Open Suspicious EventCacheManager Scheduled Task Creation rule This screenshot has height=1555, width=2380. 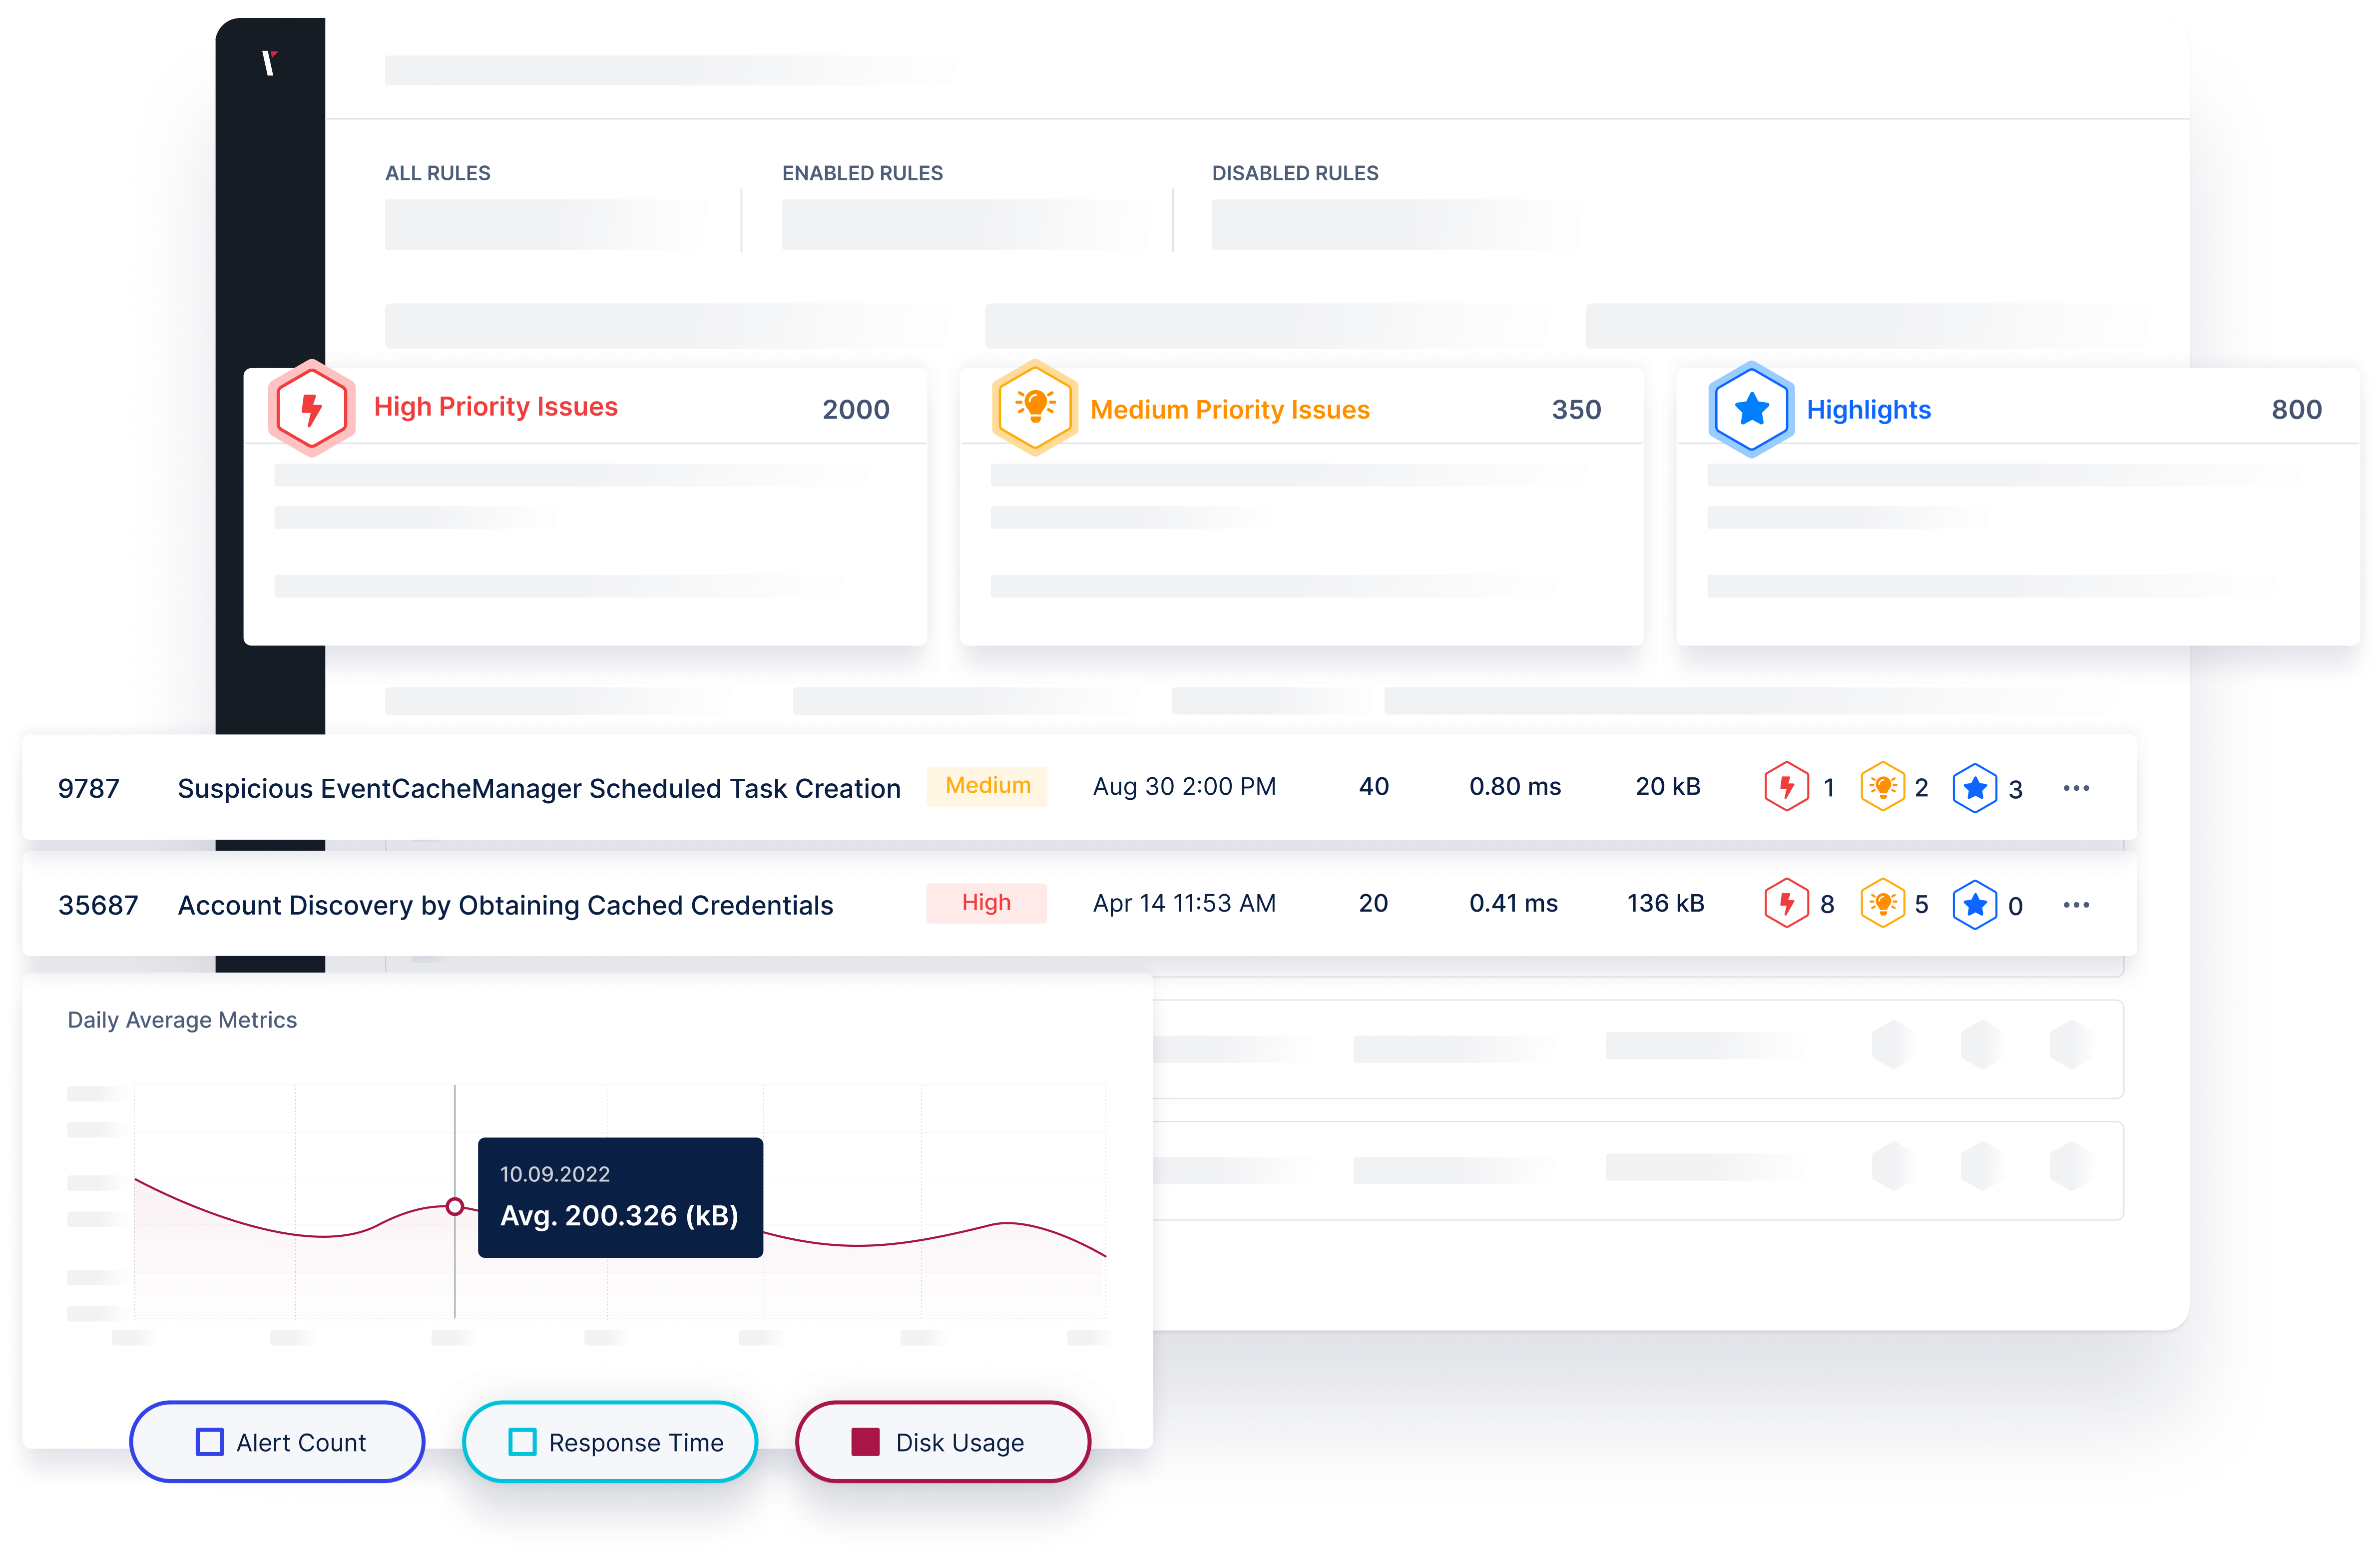click(539, 788)
